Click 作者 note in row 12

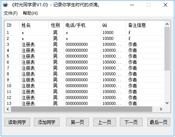pos(133,97)
